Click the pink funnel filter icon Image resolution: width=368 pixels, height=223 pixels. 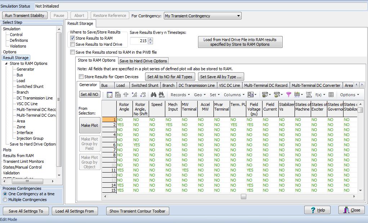coord(289,95)
